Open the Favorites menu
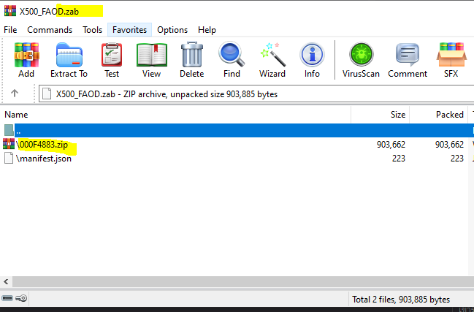Screen dimensions: 474x312 coord(130,30)
